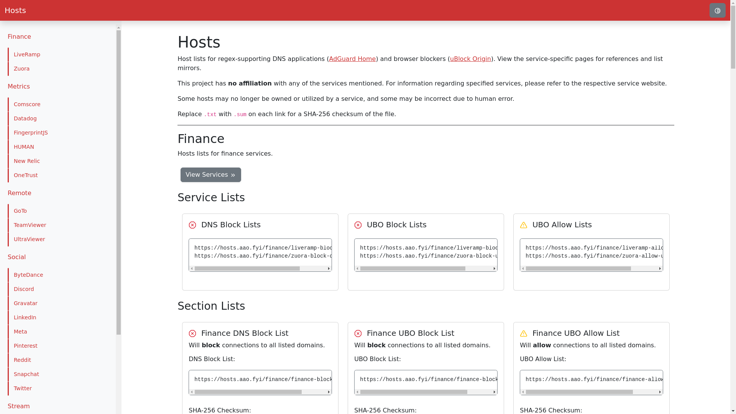Select Twitter sidebar entry
This screenshot has width=736, height=414.
pos(23,388)
